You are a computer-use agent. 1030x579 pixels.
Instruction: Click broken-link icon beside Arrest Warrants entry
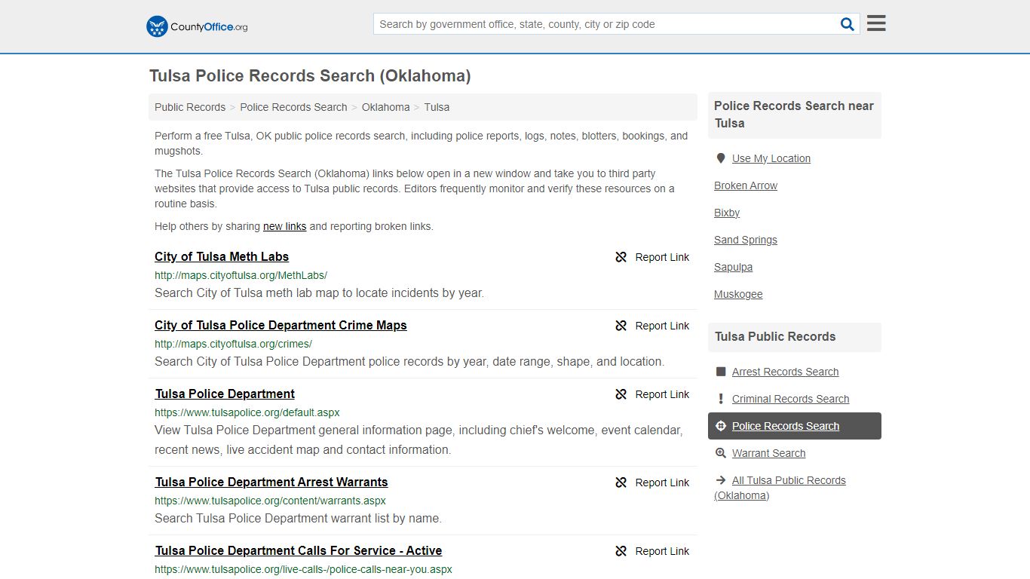[621, 482]
